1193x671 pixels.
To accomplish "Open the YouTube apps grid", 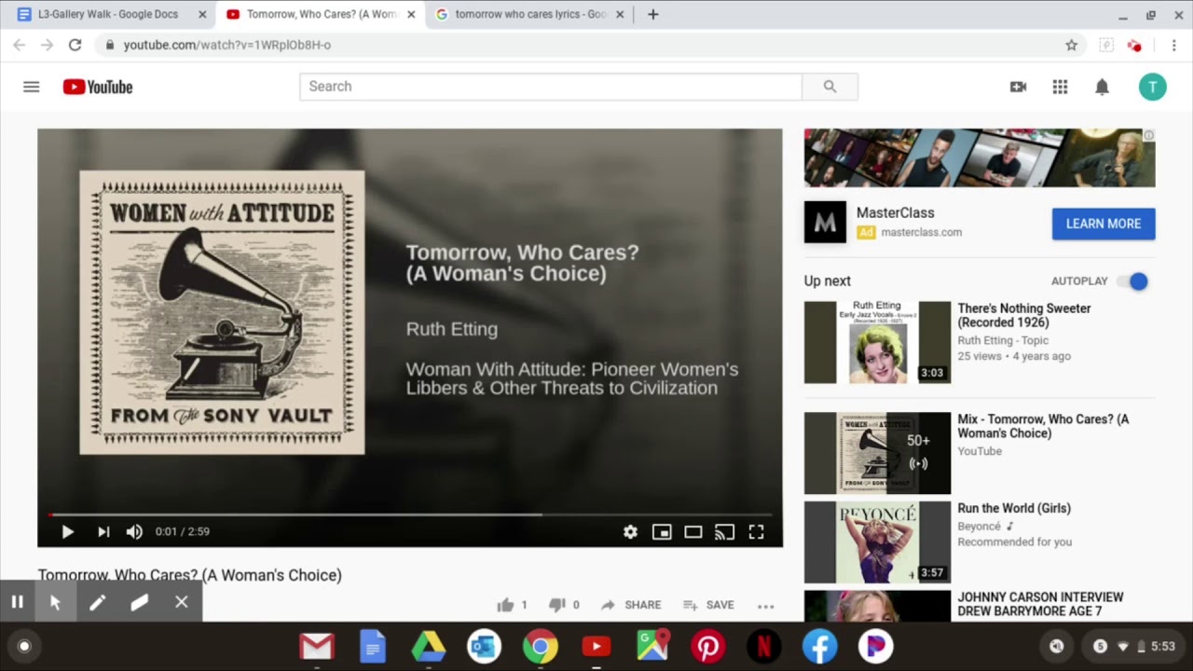I will (x=1060, y=87).
